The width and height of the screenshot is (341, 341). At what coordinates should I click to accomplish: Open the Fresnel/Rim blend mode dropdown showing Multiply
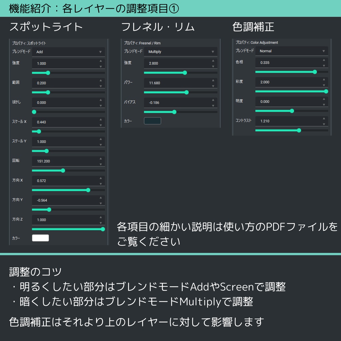tap(180, 52)
